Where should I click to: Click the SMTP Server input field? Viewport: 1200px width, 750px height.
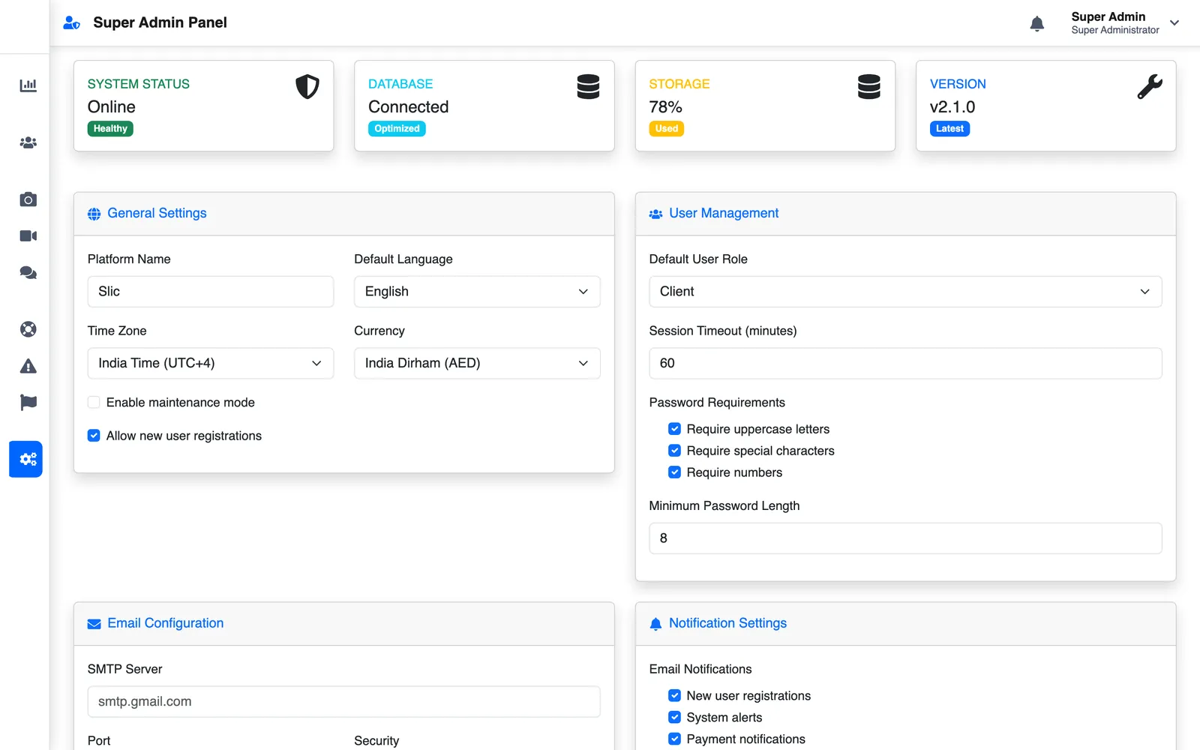point(343,702)
